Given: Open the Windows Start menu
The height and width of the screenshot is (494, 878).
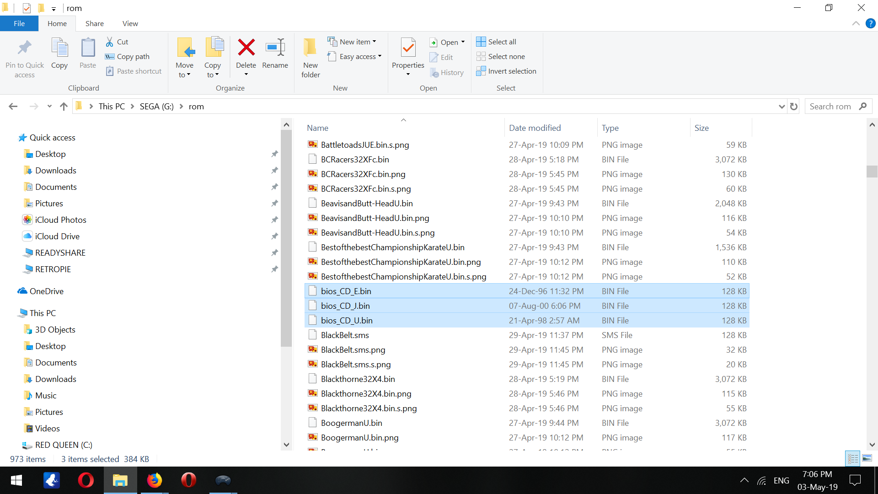Looking at the screenshot, I should point(16,480).
